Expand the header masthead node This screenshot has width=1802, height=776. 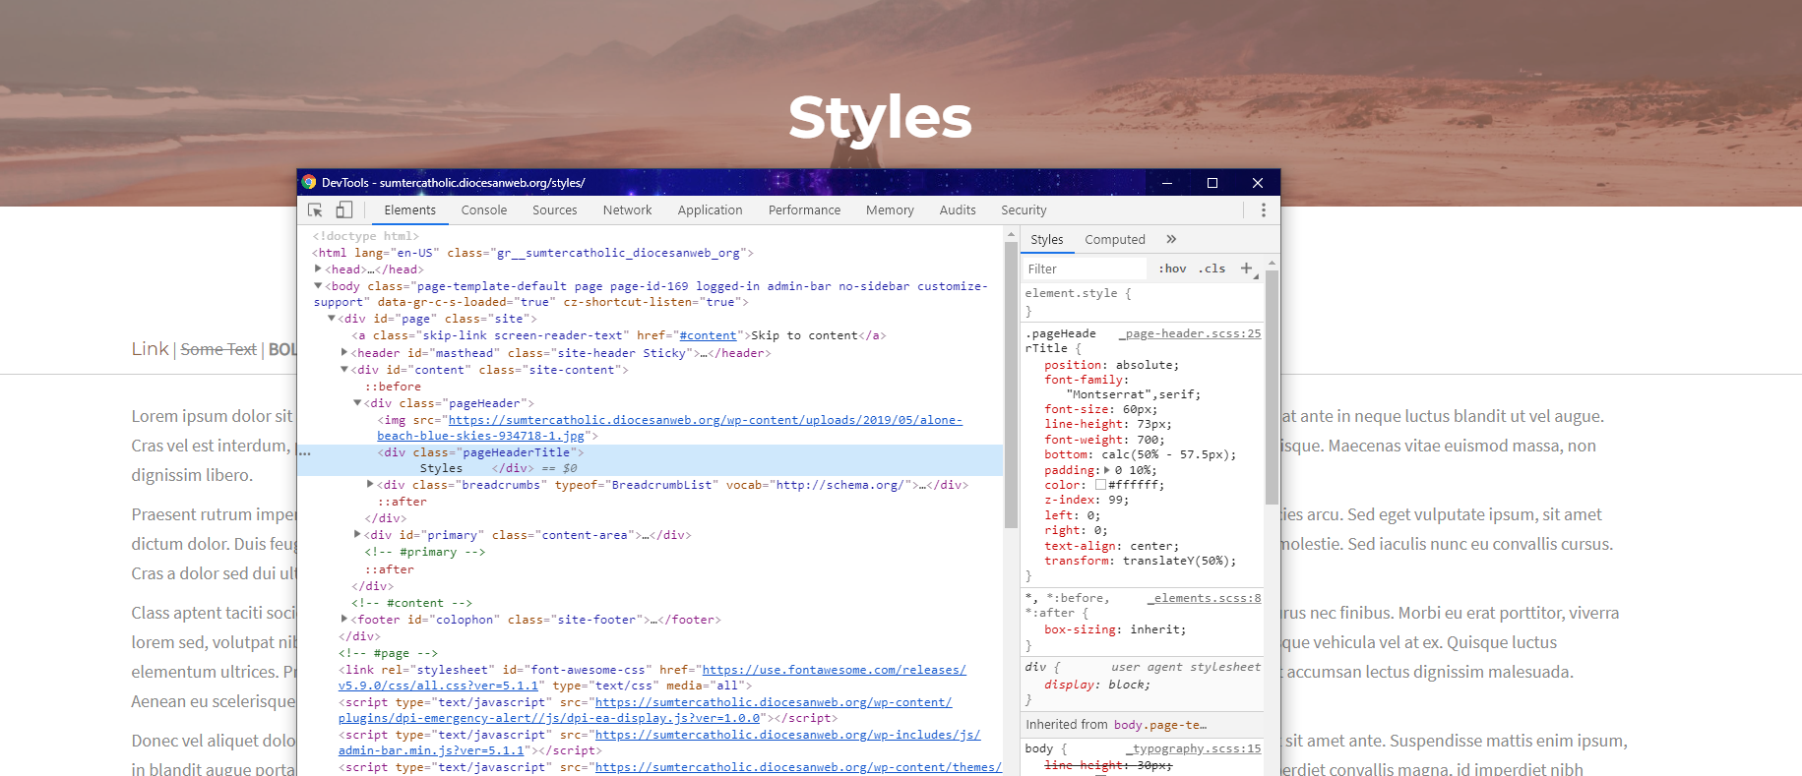click(344, 352)
